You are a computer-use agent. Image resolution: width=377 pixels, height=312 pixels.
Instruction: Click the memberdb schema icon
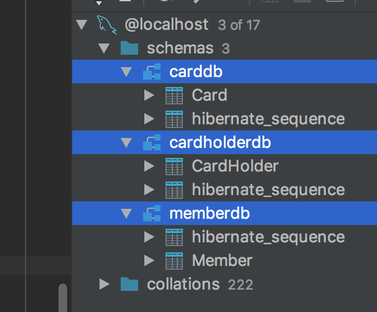[152, 213]
